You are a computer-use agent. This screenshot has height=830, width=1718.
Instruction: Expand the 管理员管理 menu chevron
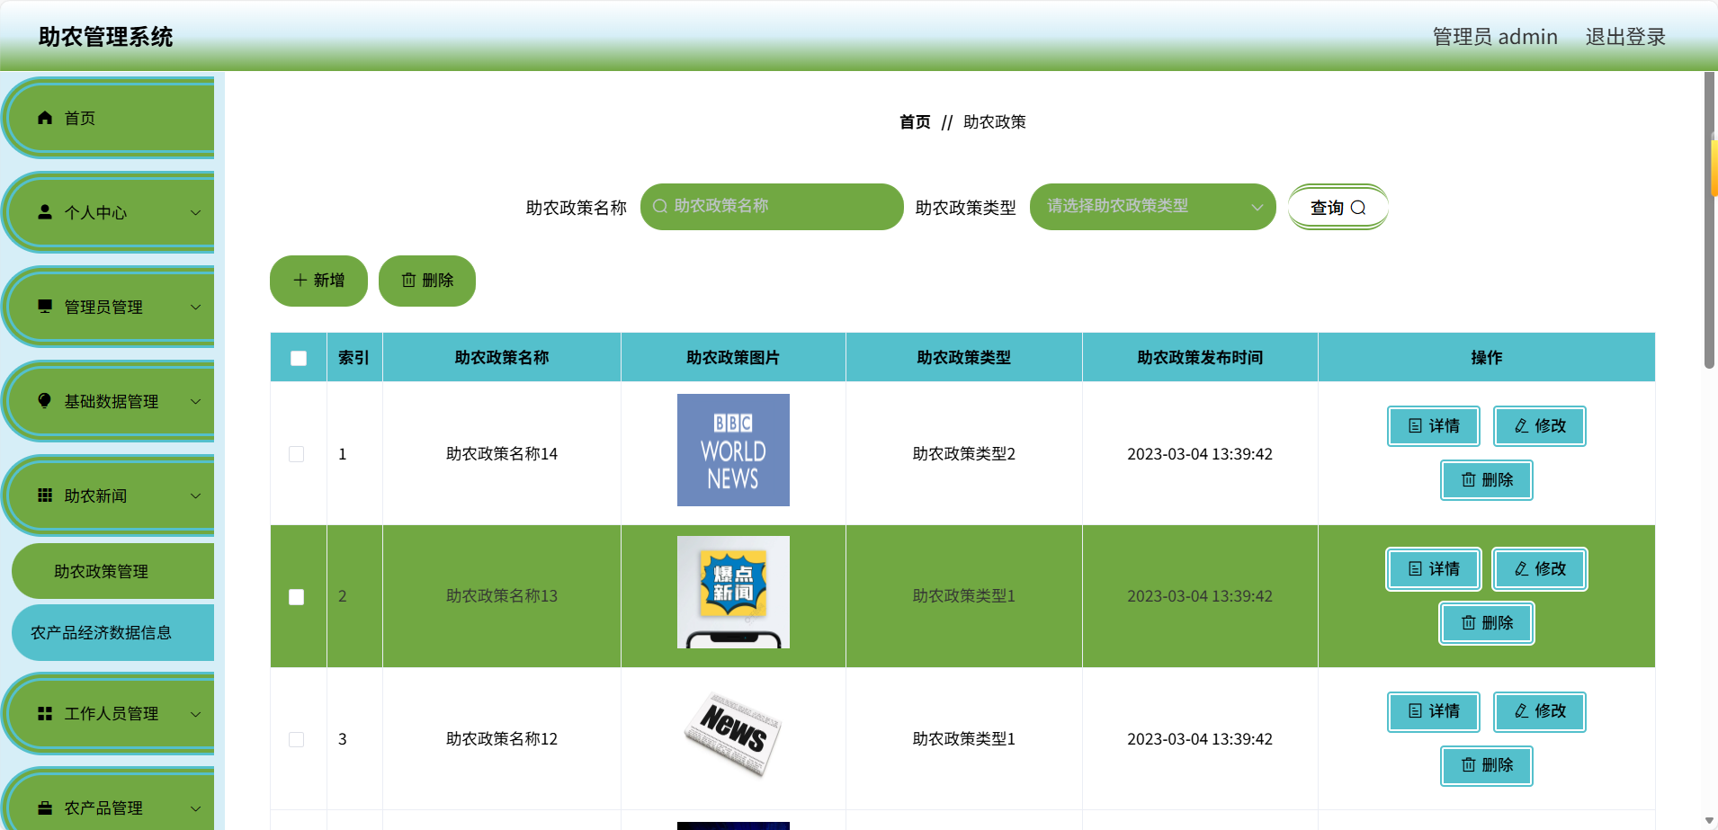click(x=195, y=307)
